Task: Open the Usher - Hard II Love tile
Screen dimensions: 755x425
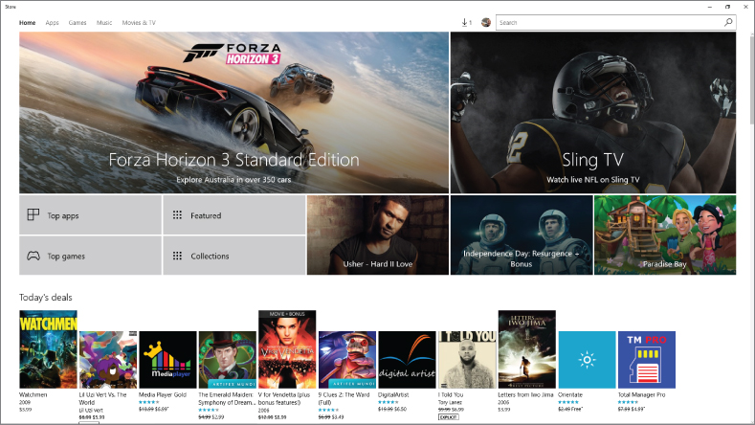Action: click(x=377, y=235)
